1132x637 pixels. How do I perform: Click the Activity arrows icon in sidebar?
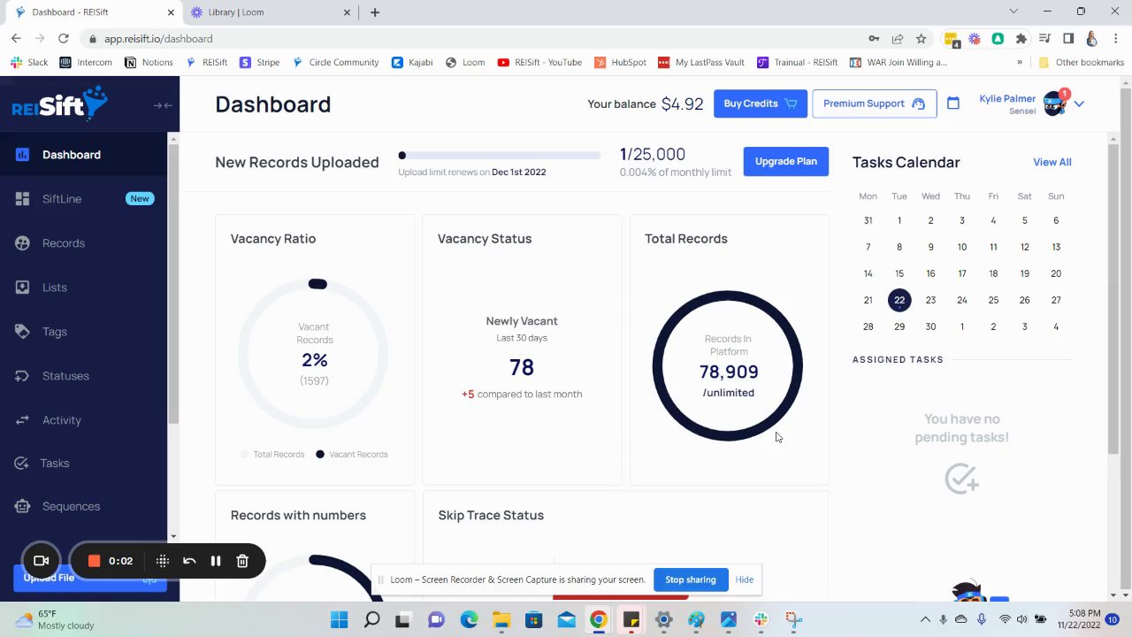point(22,420)
